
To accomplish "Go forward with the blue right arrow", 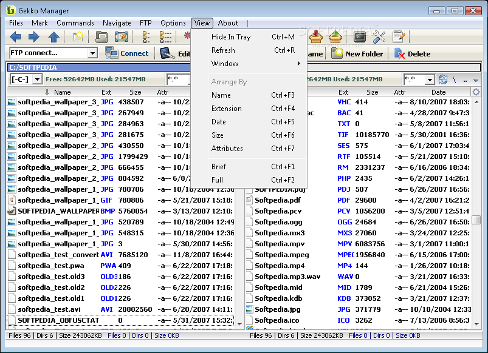I will (x=34, y=37).
